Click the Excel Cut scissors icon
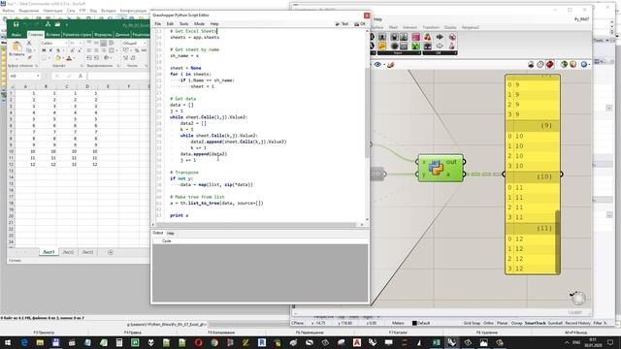This screenshot has width=621, height=349. [x=29, y=43]
